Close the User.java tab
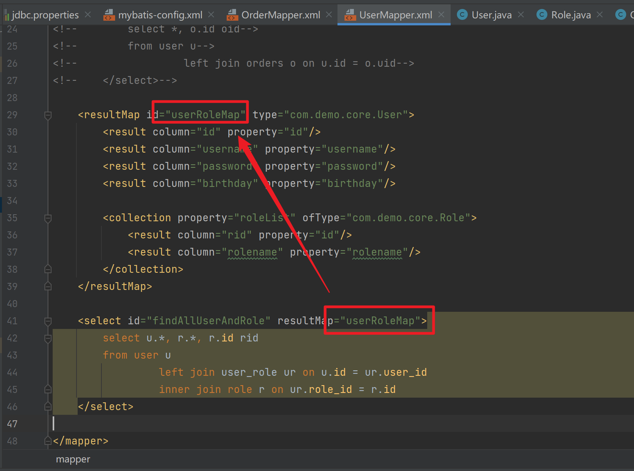Viewport: 634px width, 471px height. tap(521, 15)
